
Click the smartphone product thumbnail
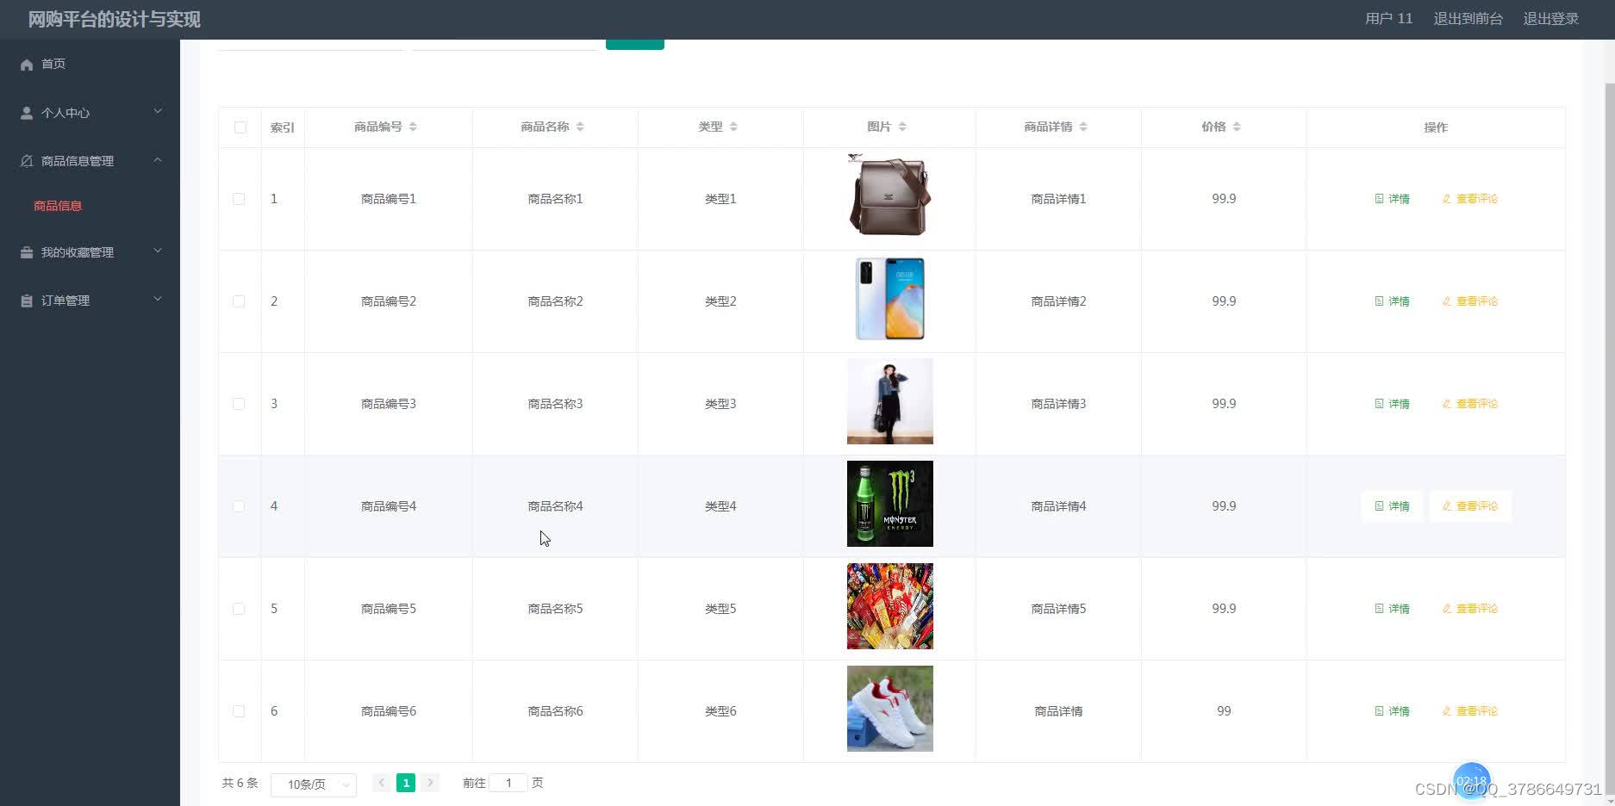point(889,299)
